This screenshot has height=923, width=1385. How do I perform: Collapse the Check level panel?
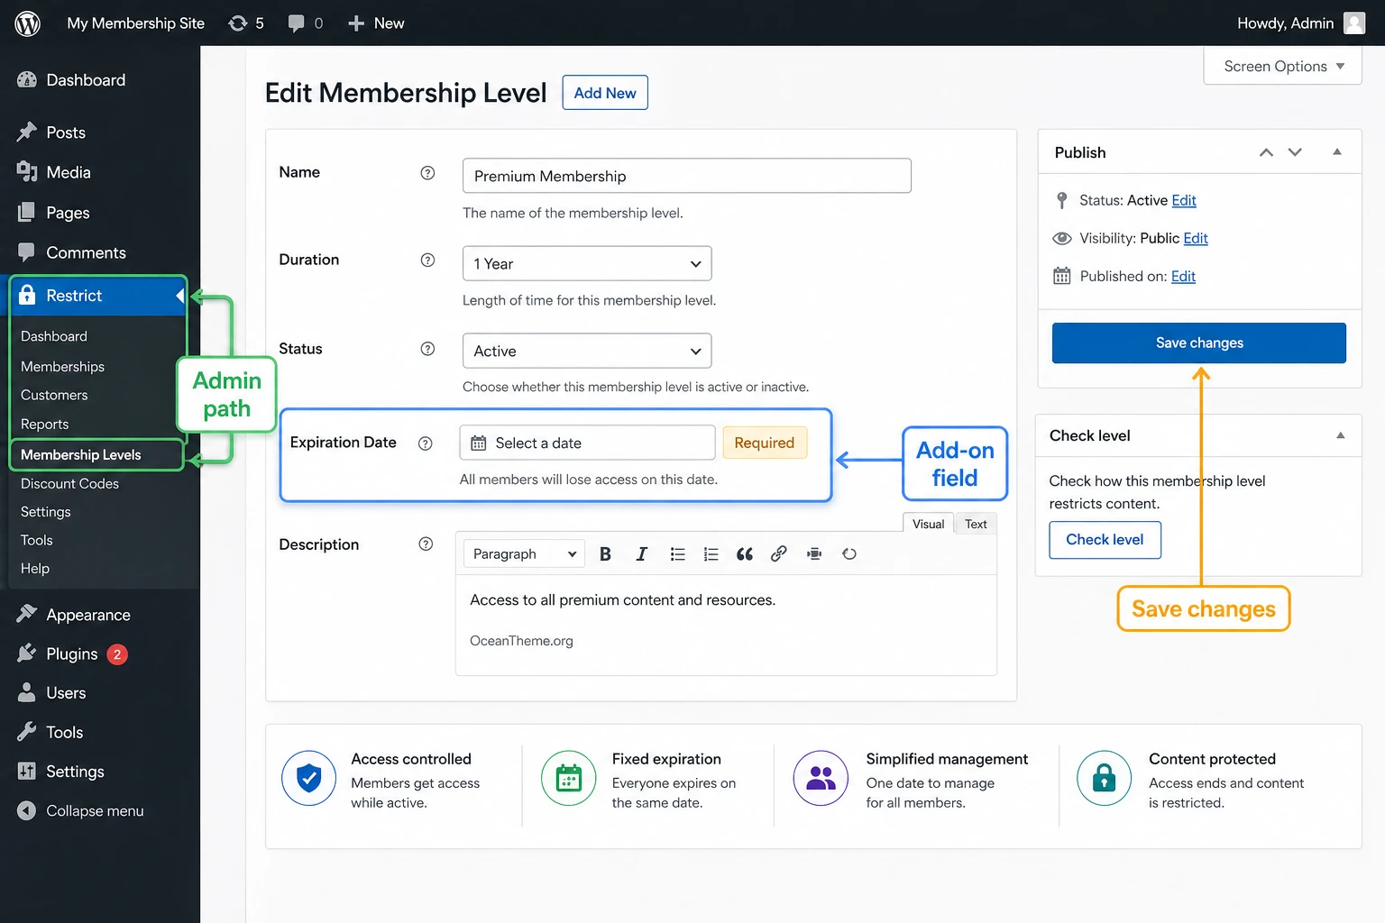(x=1341, y=435)
